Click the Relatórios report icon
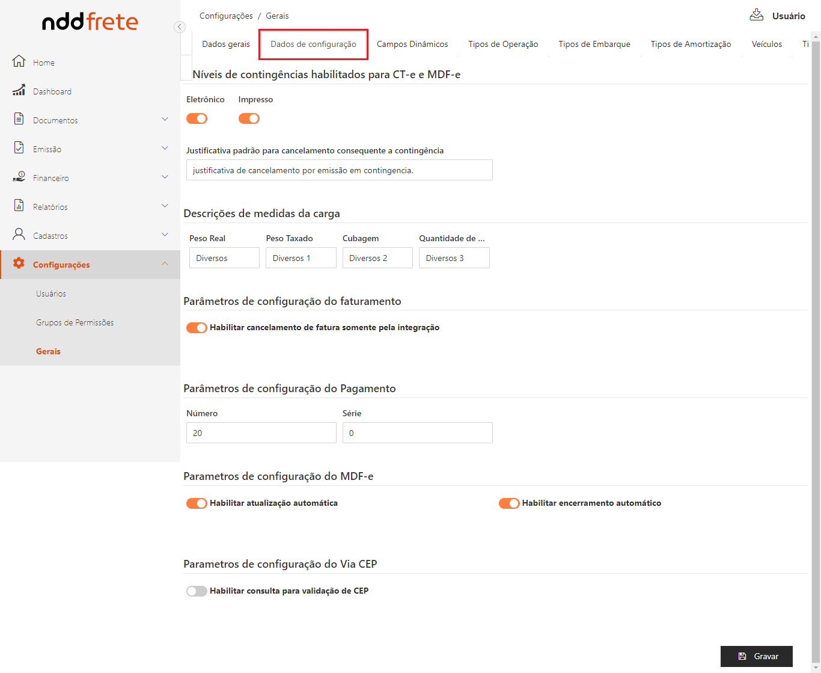 (x=19, y=206)
